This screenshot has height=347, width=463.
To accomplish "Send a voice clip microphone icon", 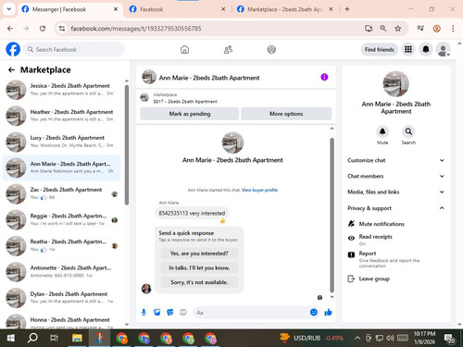I will point(144,313).
